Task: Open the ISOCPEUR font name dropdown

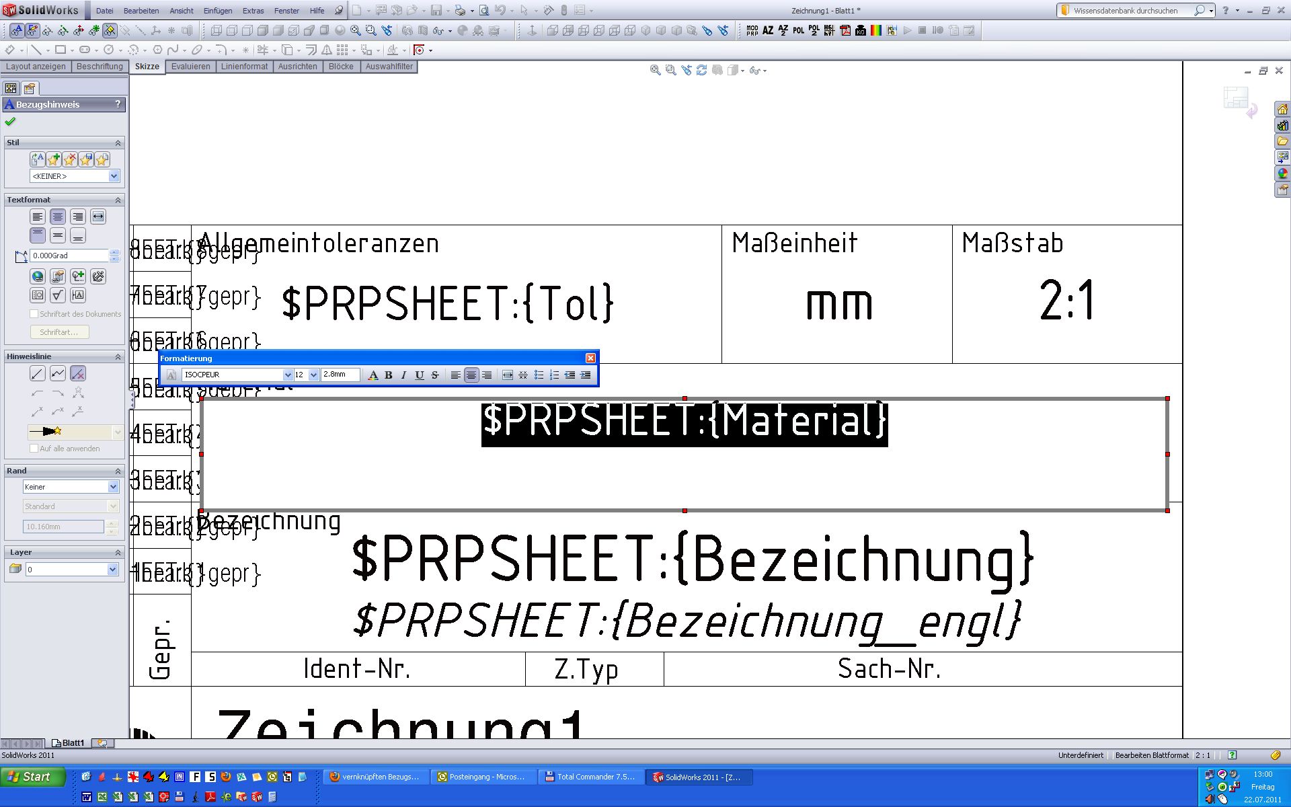Action: click(x=288, y=375)
